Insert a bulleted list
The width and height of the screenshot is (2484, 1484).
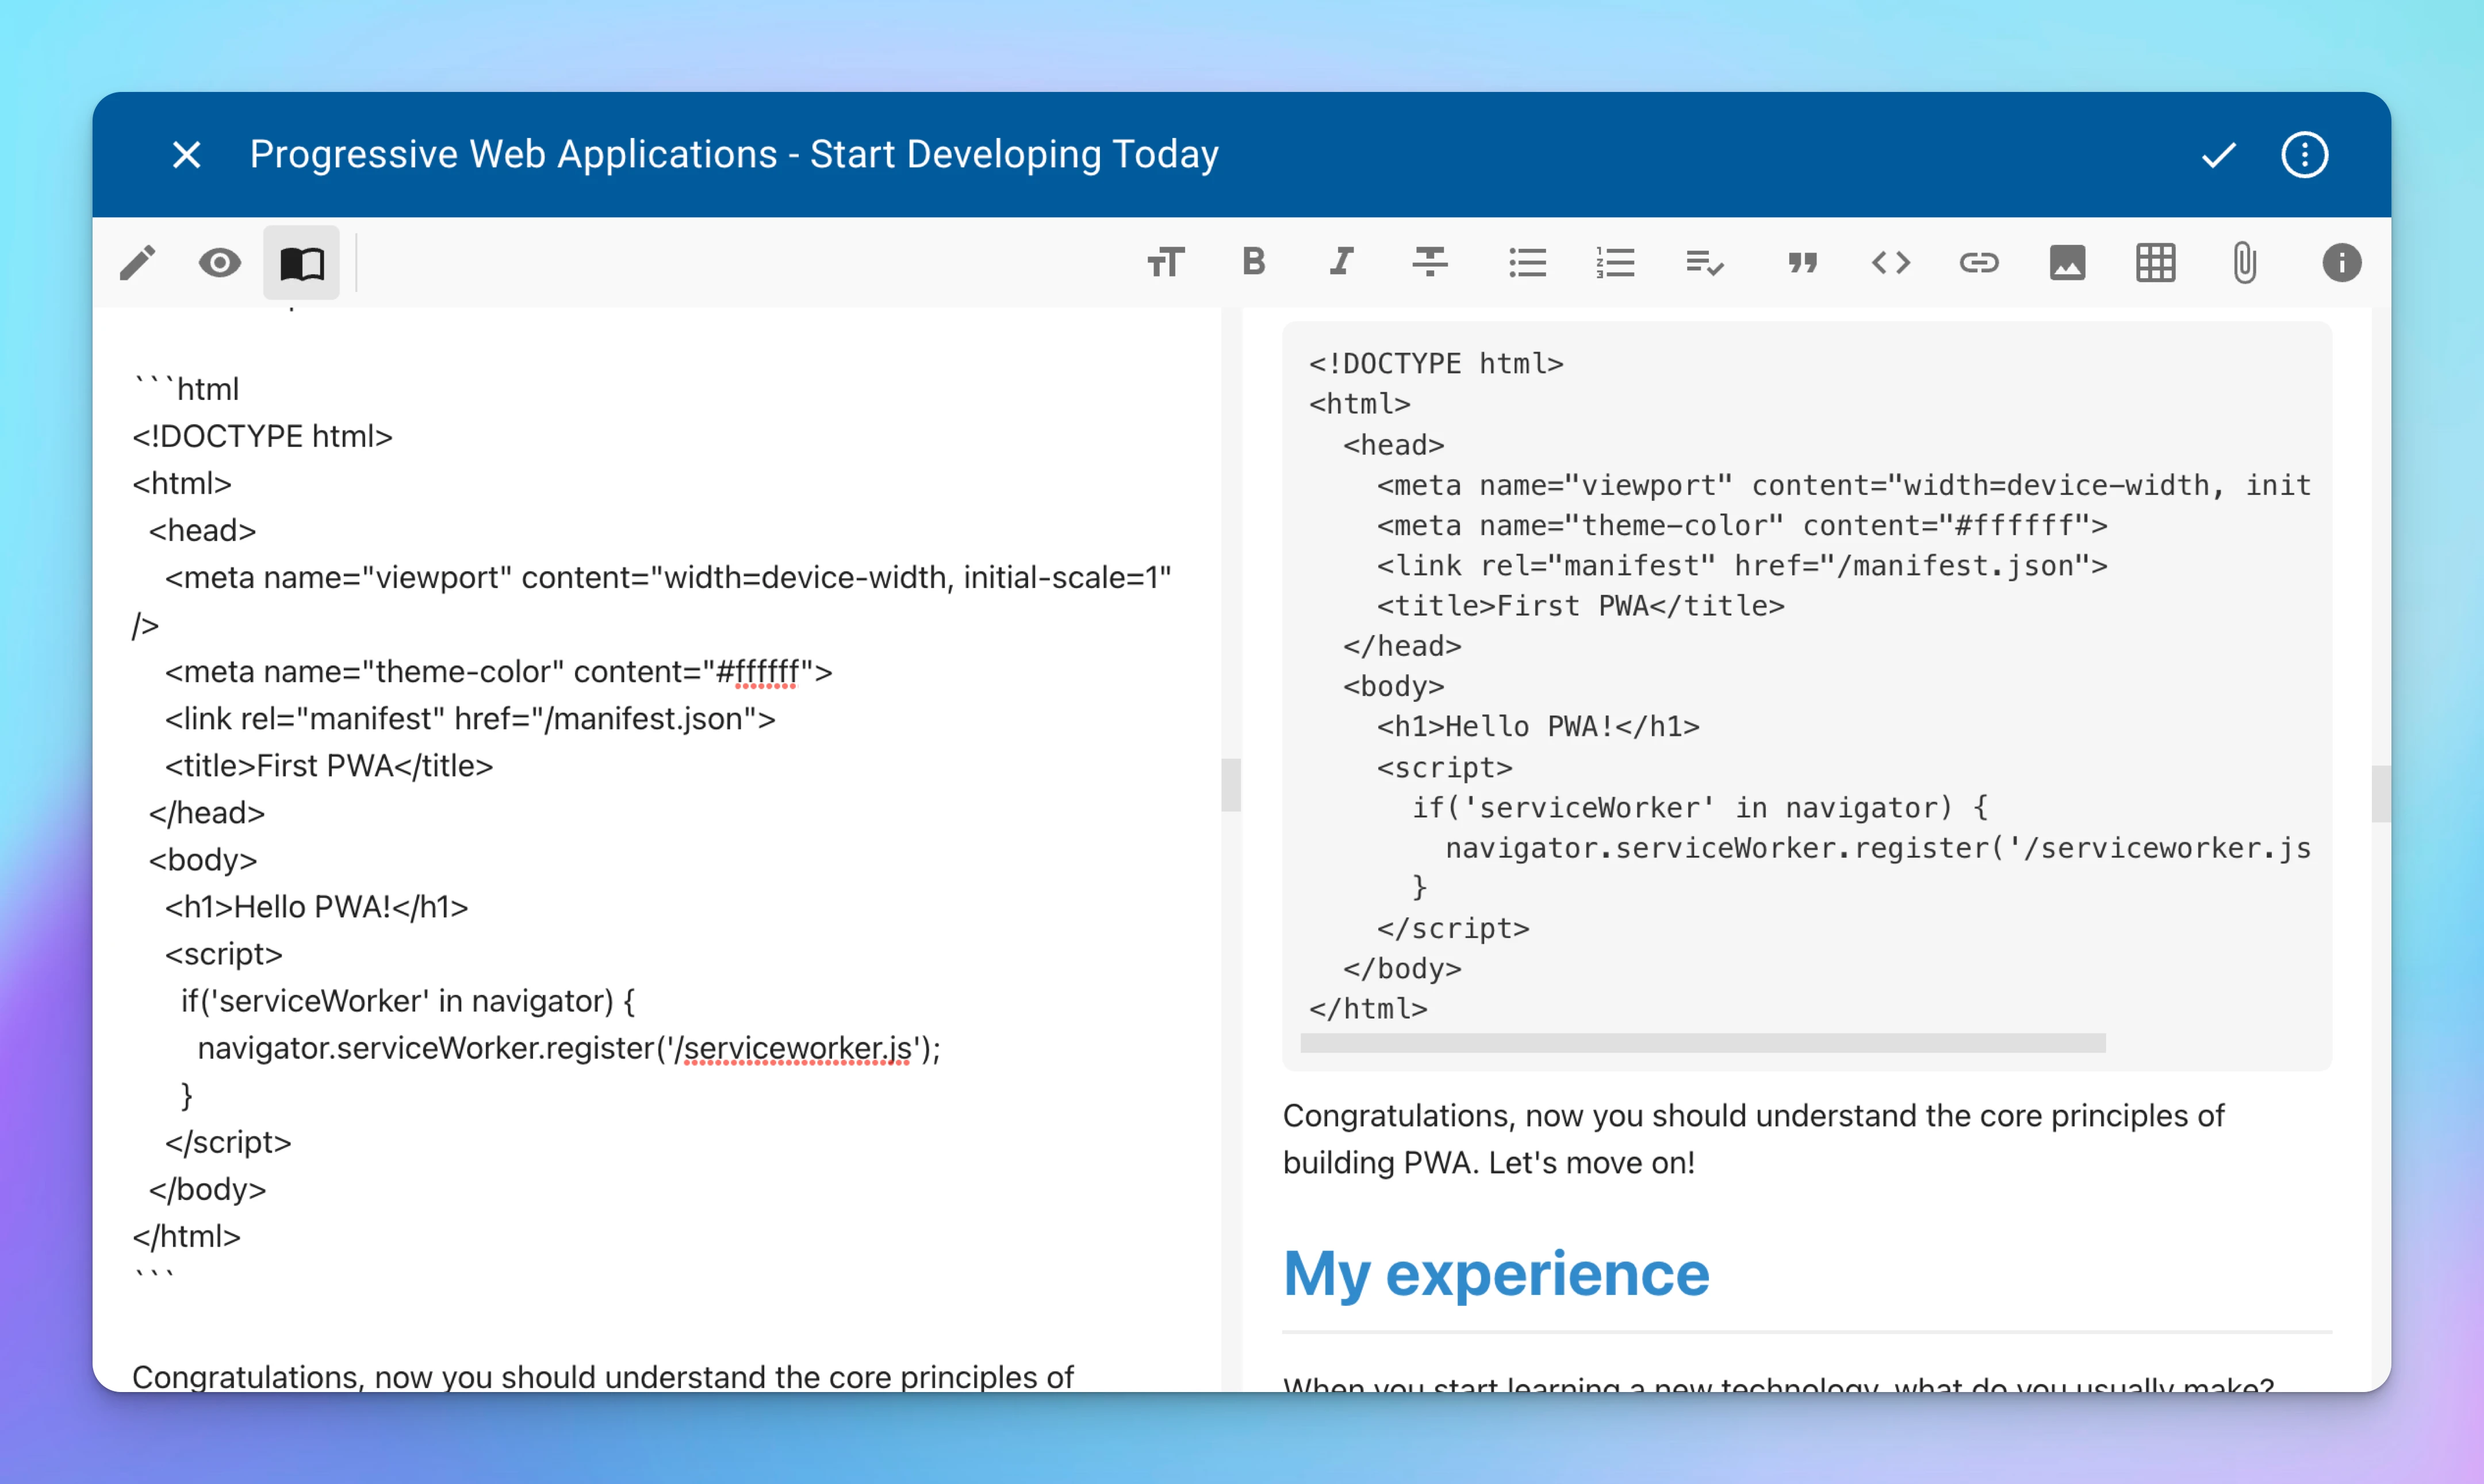[1528, 263]
